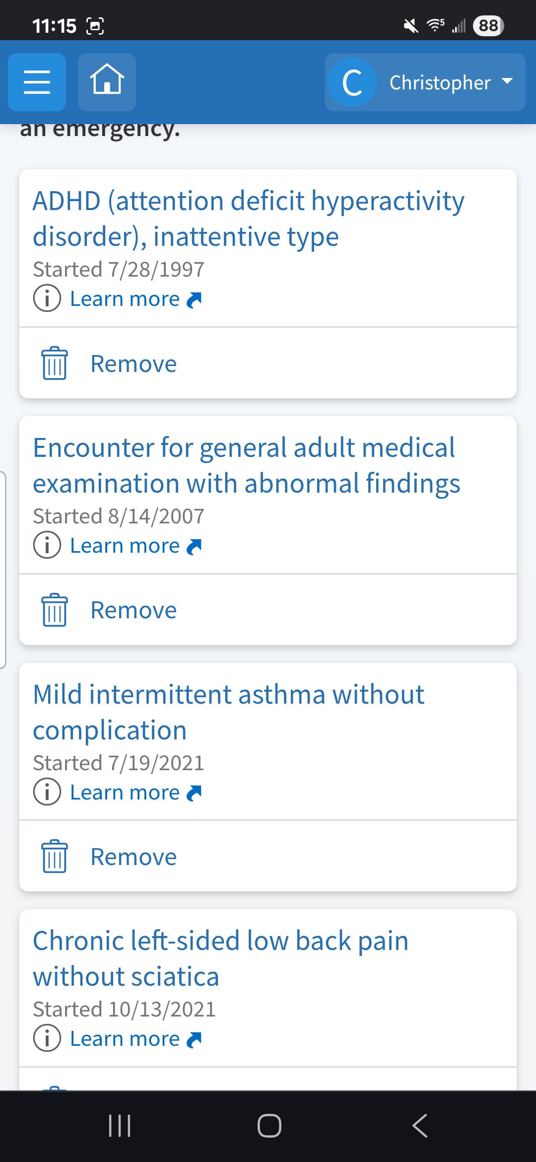Tap info icon for chronic back pain

[47, 1038]
